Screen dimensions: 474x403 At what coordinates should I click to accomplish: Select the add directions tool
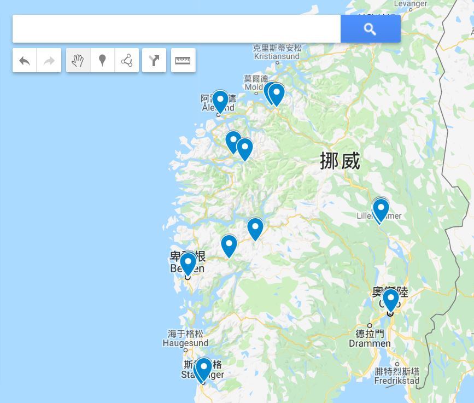click(x=154, y=60)
